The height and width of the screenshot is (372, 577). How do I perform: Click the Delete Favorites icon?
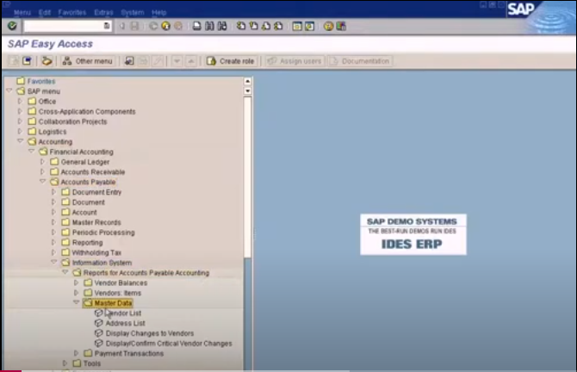[x=143, y=61]
